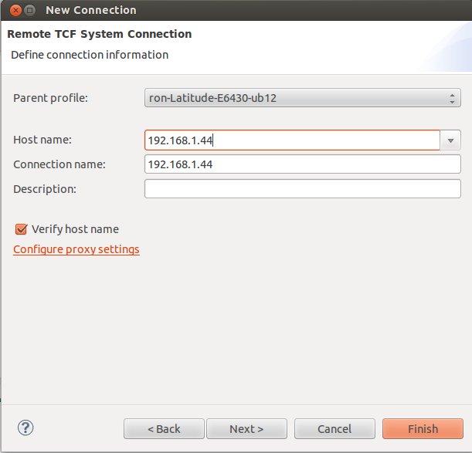Proceed using the Next > button

tap(246, 429)
